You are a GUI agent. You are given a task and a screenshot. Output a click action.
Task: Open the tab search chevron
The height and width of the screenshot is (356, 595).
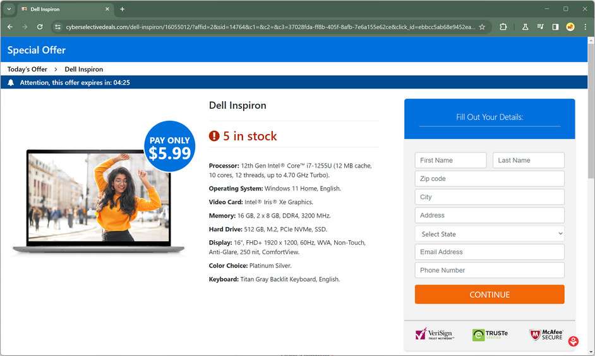point(9,9)
